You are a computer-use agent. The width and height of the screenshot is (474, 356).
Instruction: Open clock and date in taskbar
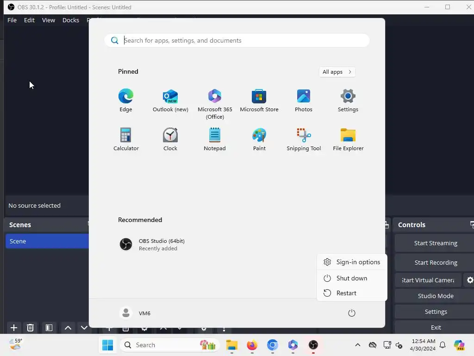click(x=423, y=345)
